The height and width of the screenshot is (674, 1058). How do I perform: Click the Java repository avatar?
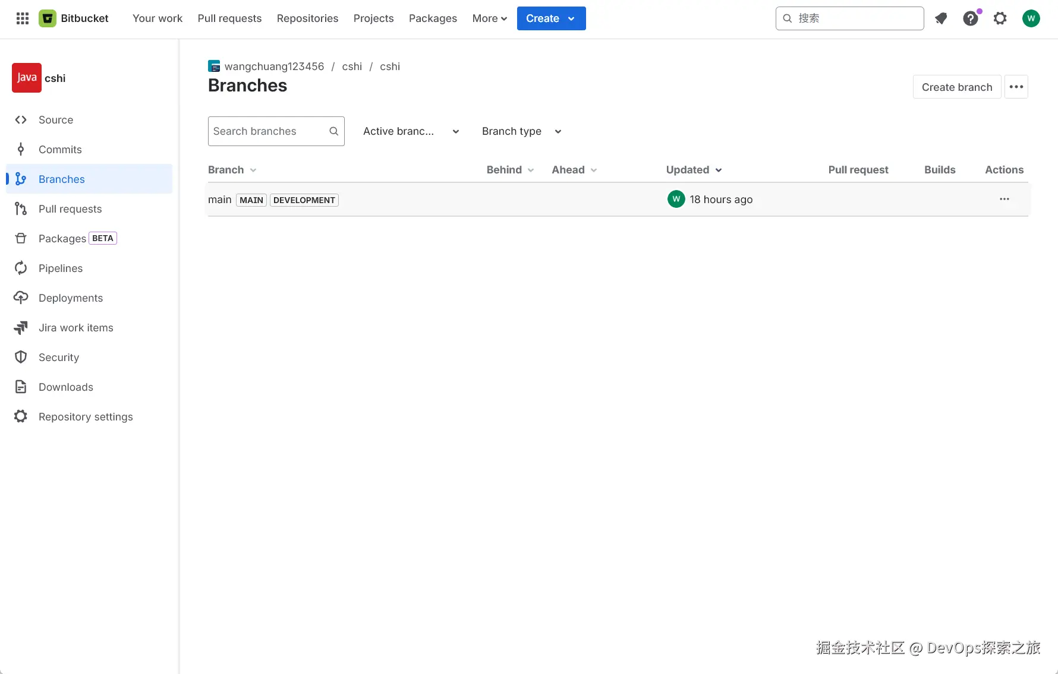click(27, 78)
